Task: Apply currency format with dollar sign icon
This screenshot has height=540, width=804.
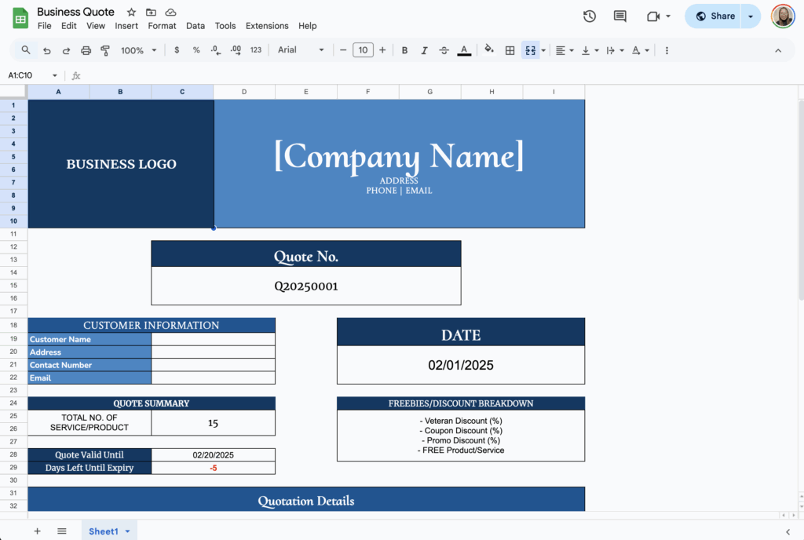Action: 177,49
